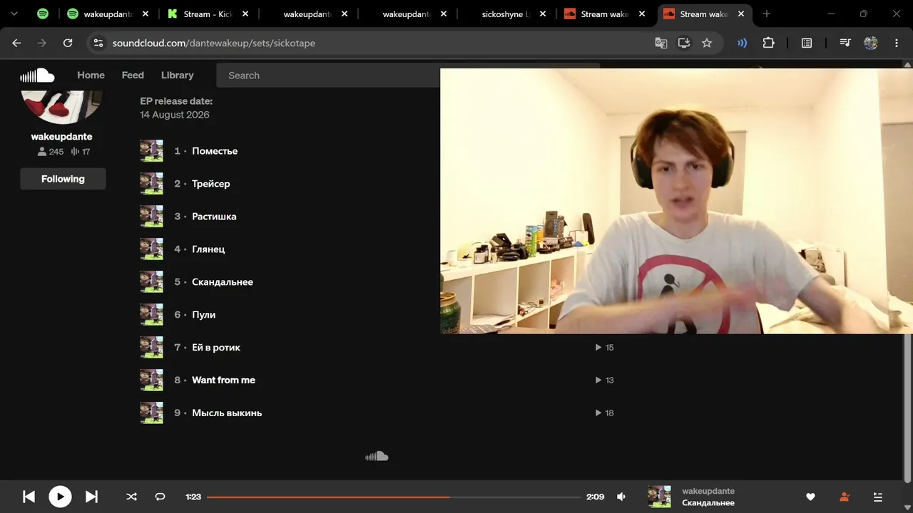Click artwork thumbnail for Растишка
Viewport: 913px width, 513px height.
[x=151, y=217]
